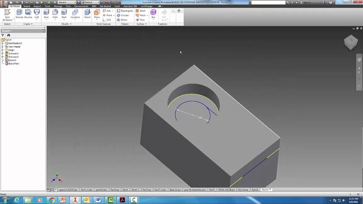363x204 pixels.
Task: Open the Manage ribbon tab
Action: pyautogui.click(x=58, y=6)
